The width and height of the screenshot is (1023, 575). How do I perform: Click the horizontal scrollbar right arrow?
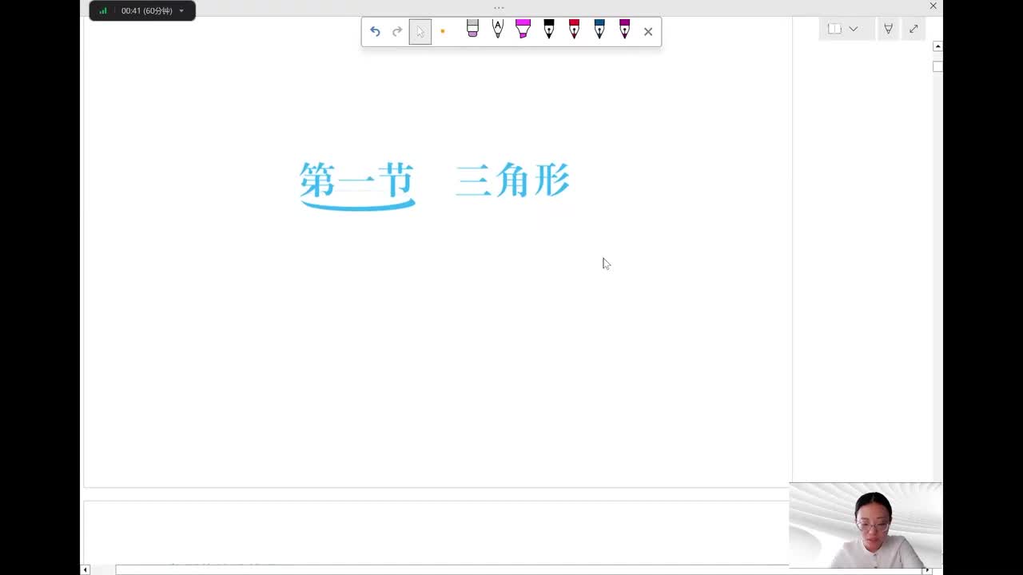(927, 570)
